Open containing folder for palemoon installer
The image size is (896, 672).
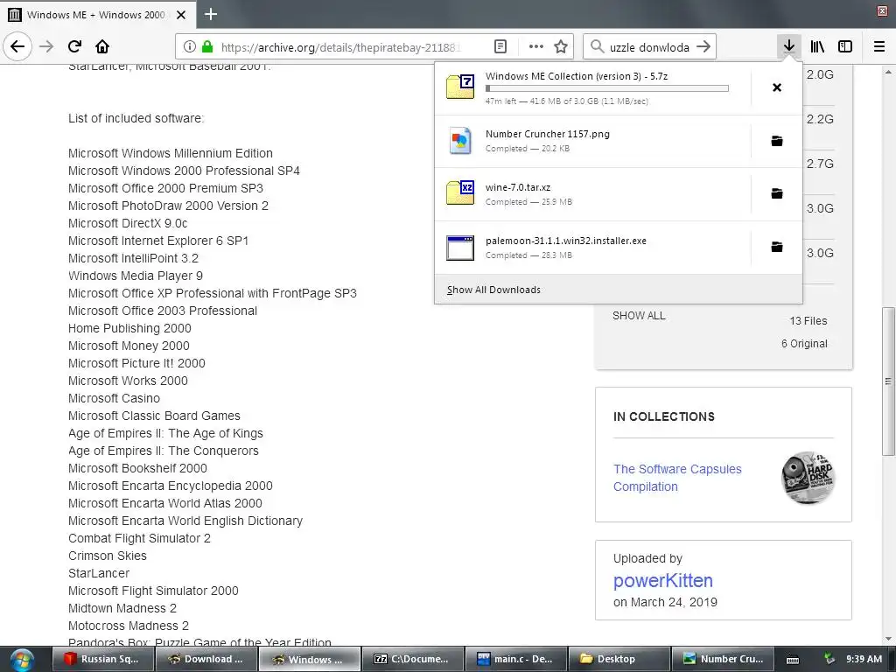(777, 247)
